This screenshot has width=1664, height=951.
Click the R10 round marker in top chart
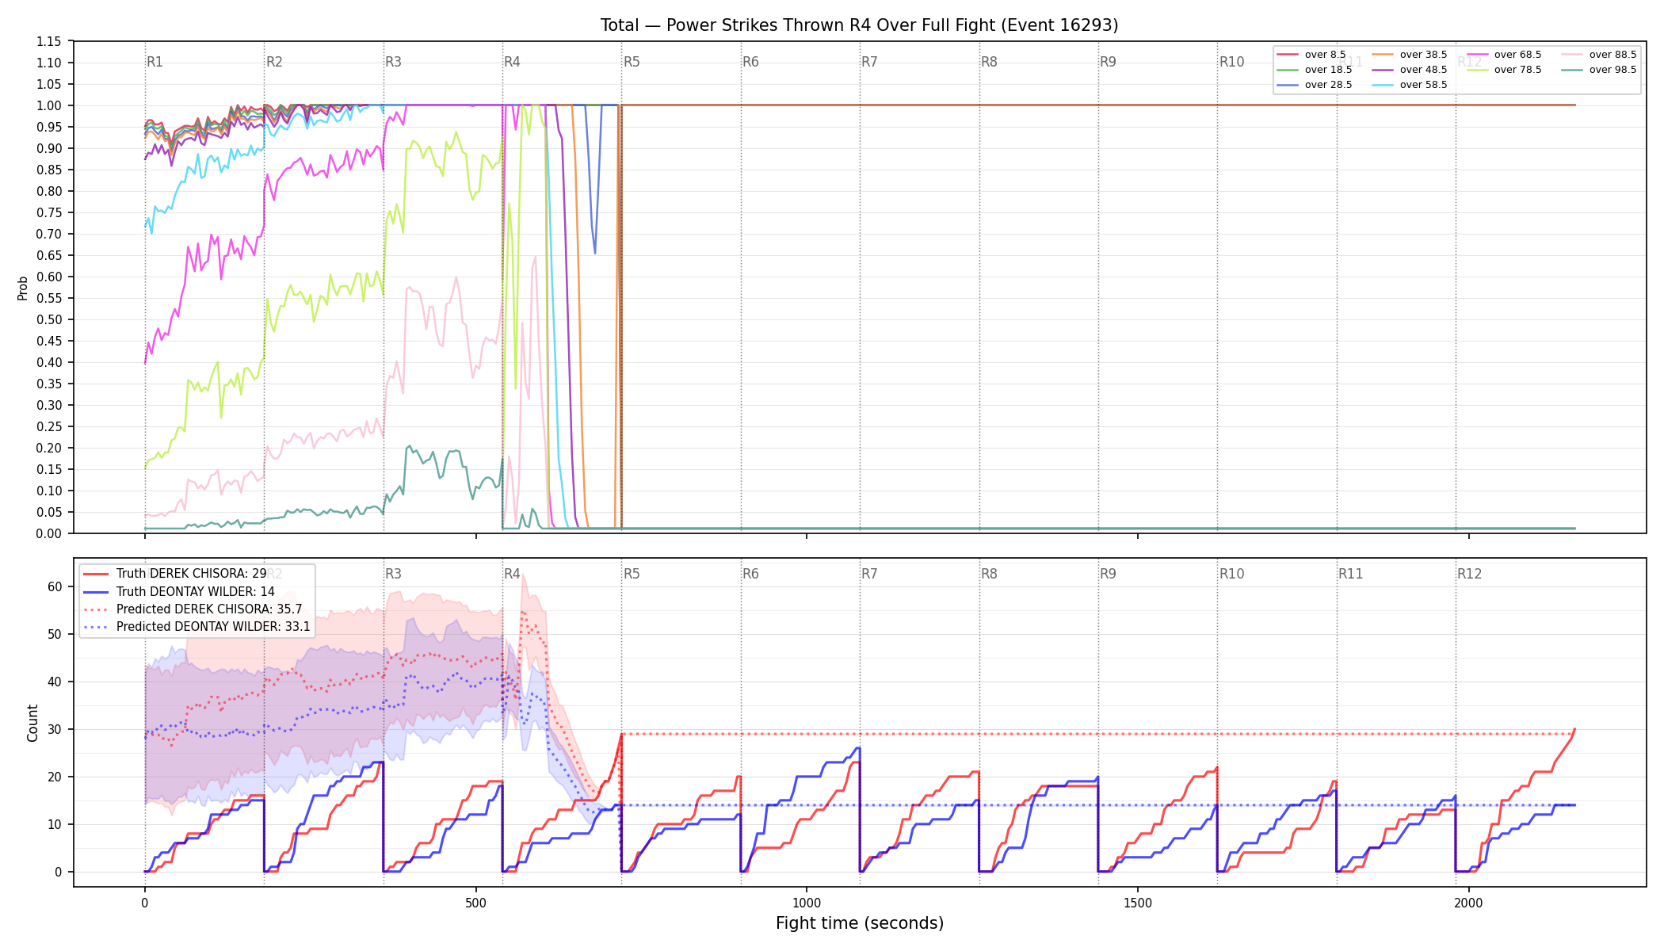[x=1231, y=62]
